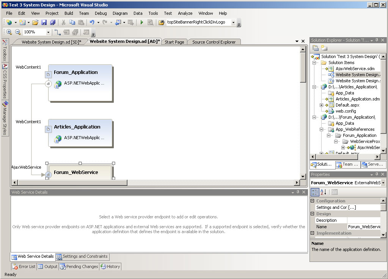The height and width of the screenshot is (279, 388).
Task: Switch to Website System Design.sd tab
Action: (x=52, y=42)
